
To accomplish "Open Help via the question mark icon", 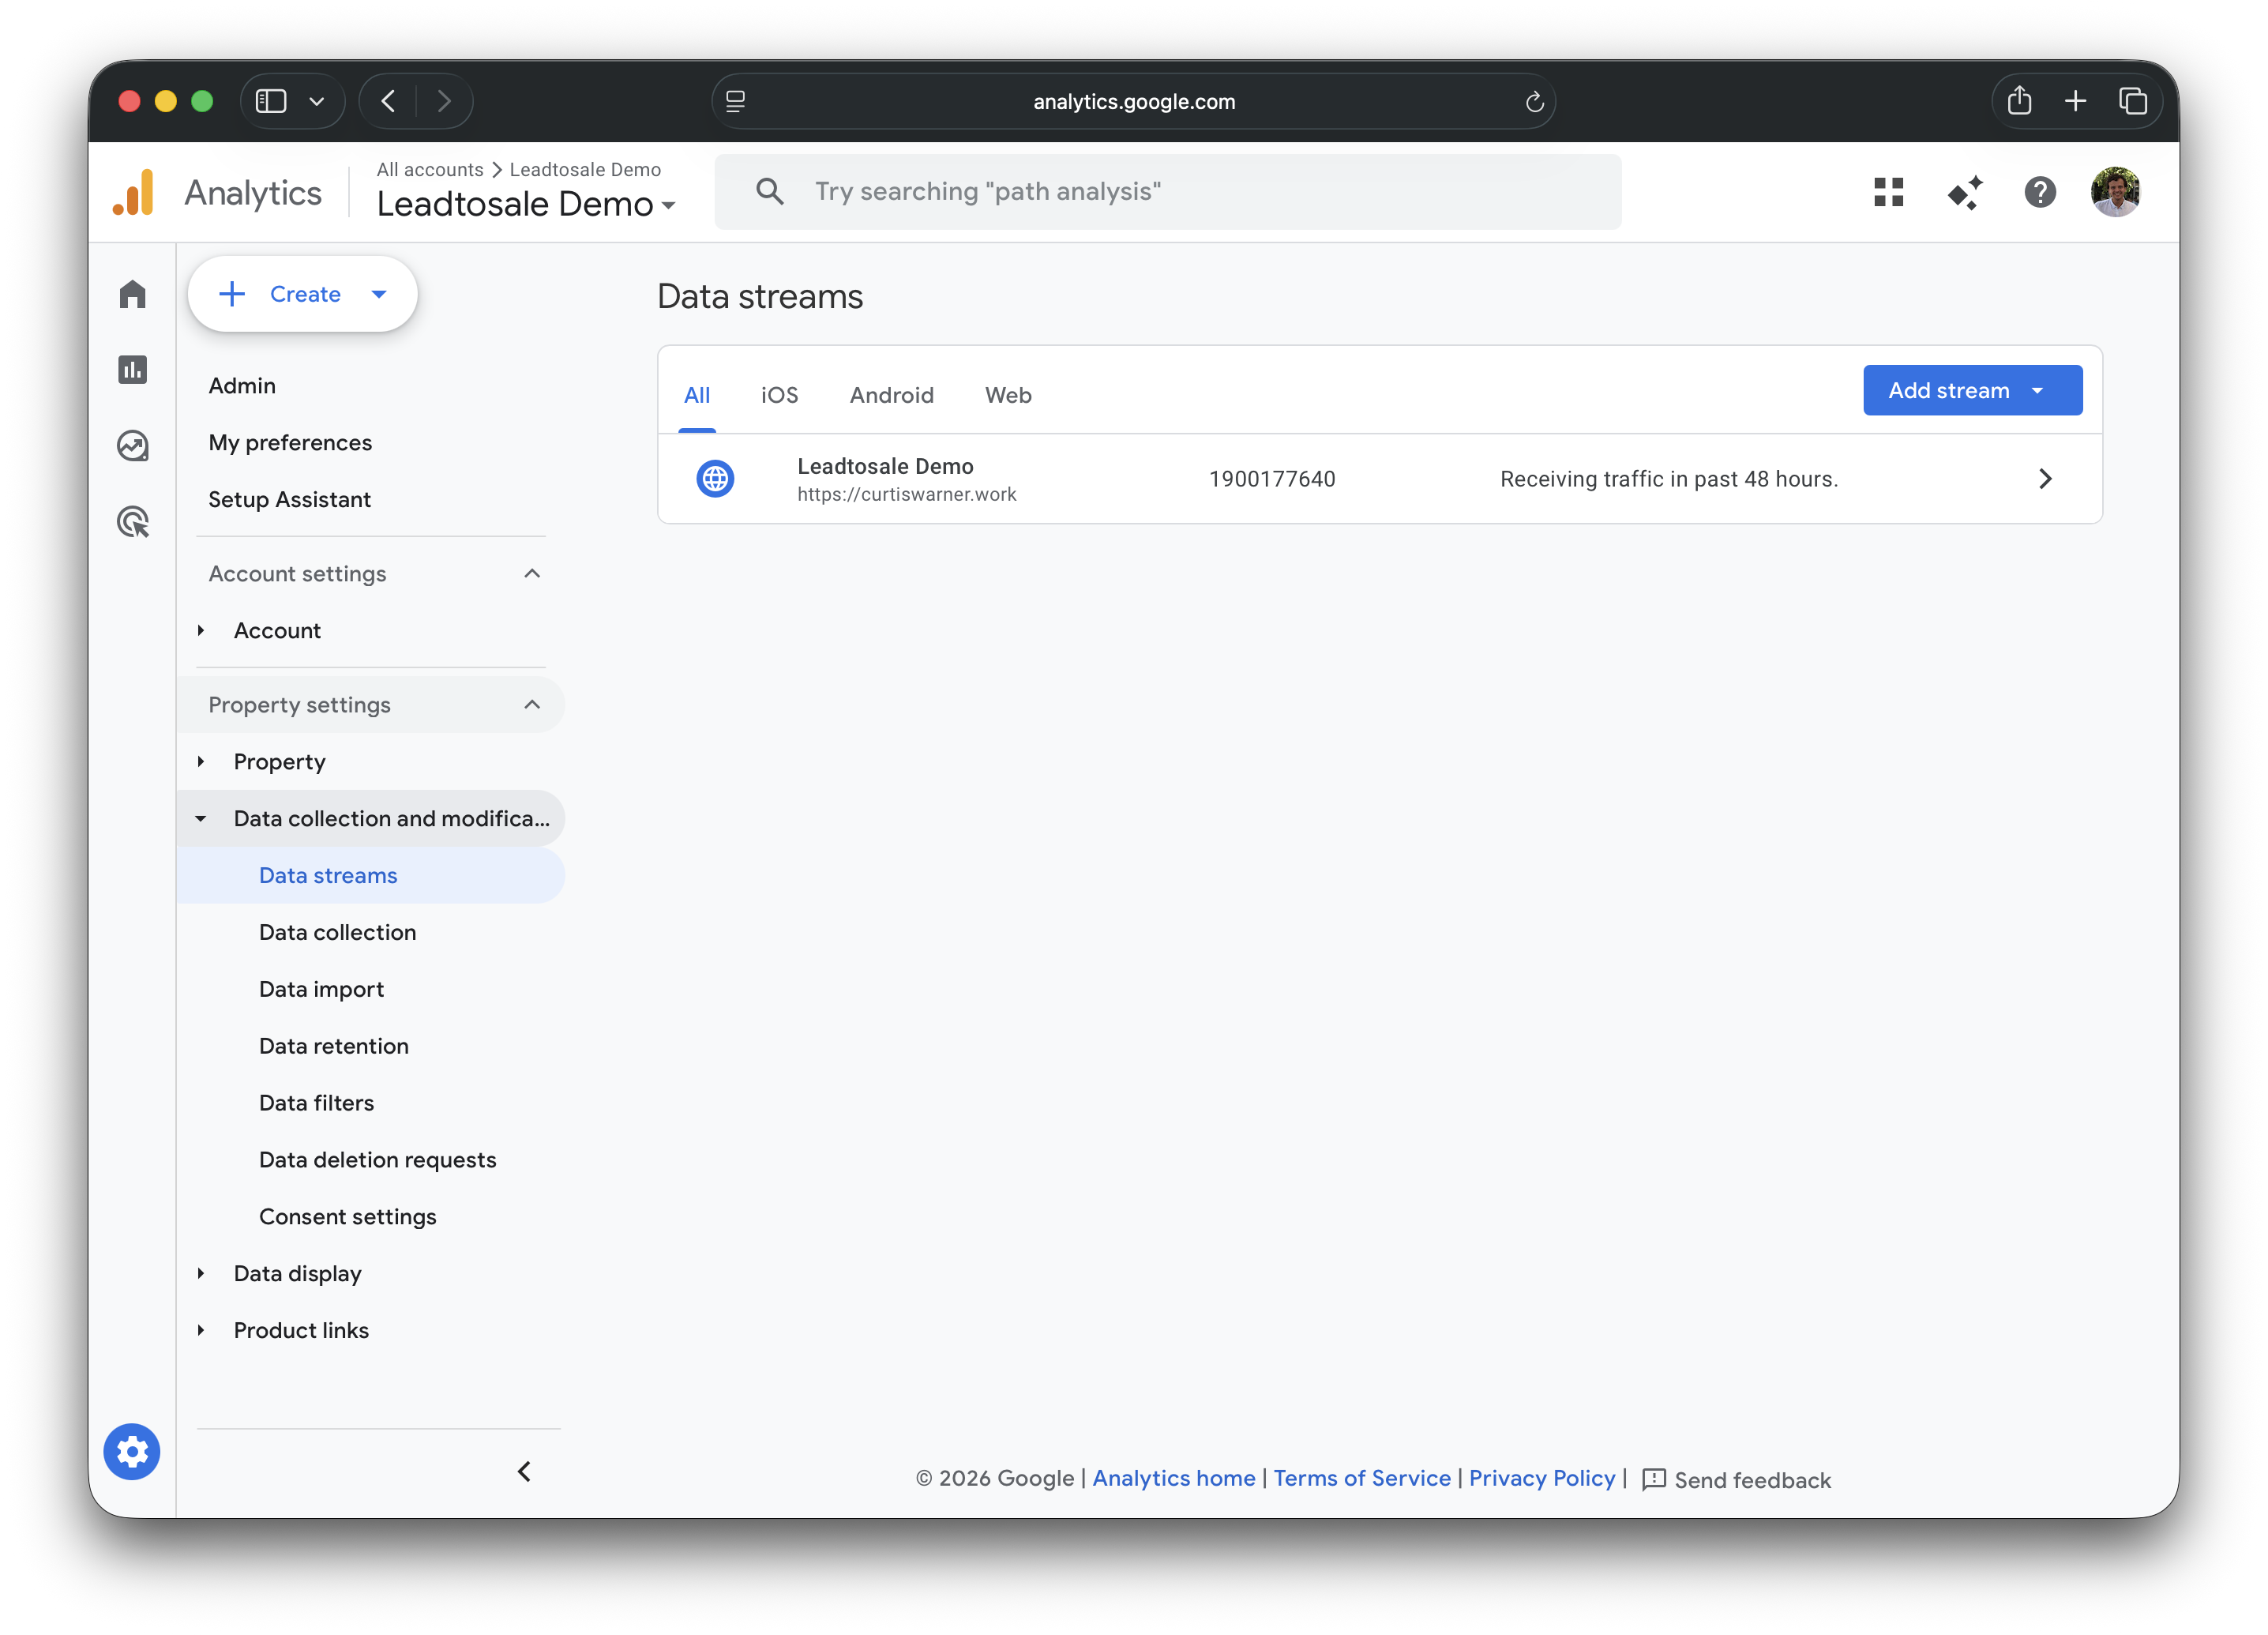I will (2040, 192).
